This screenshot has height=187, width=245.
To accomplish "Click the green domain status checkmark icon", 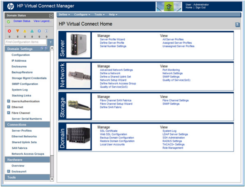I will [x=9, y=21].
